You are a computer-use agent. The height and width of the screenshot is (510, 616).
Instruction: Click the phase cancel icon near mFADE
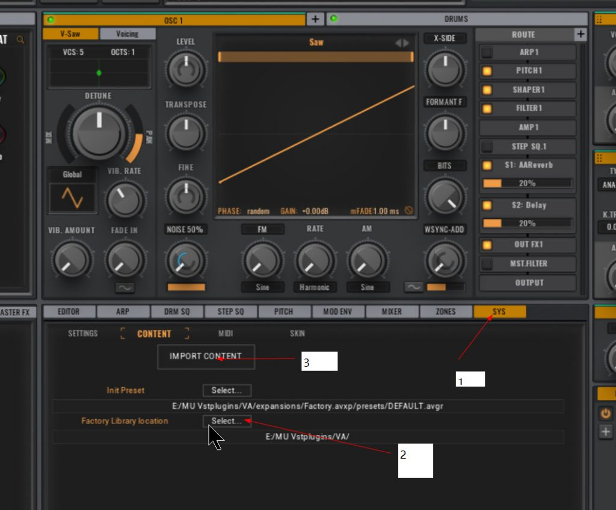point(408,210)
